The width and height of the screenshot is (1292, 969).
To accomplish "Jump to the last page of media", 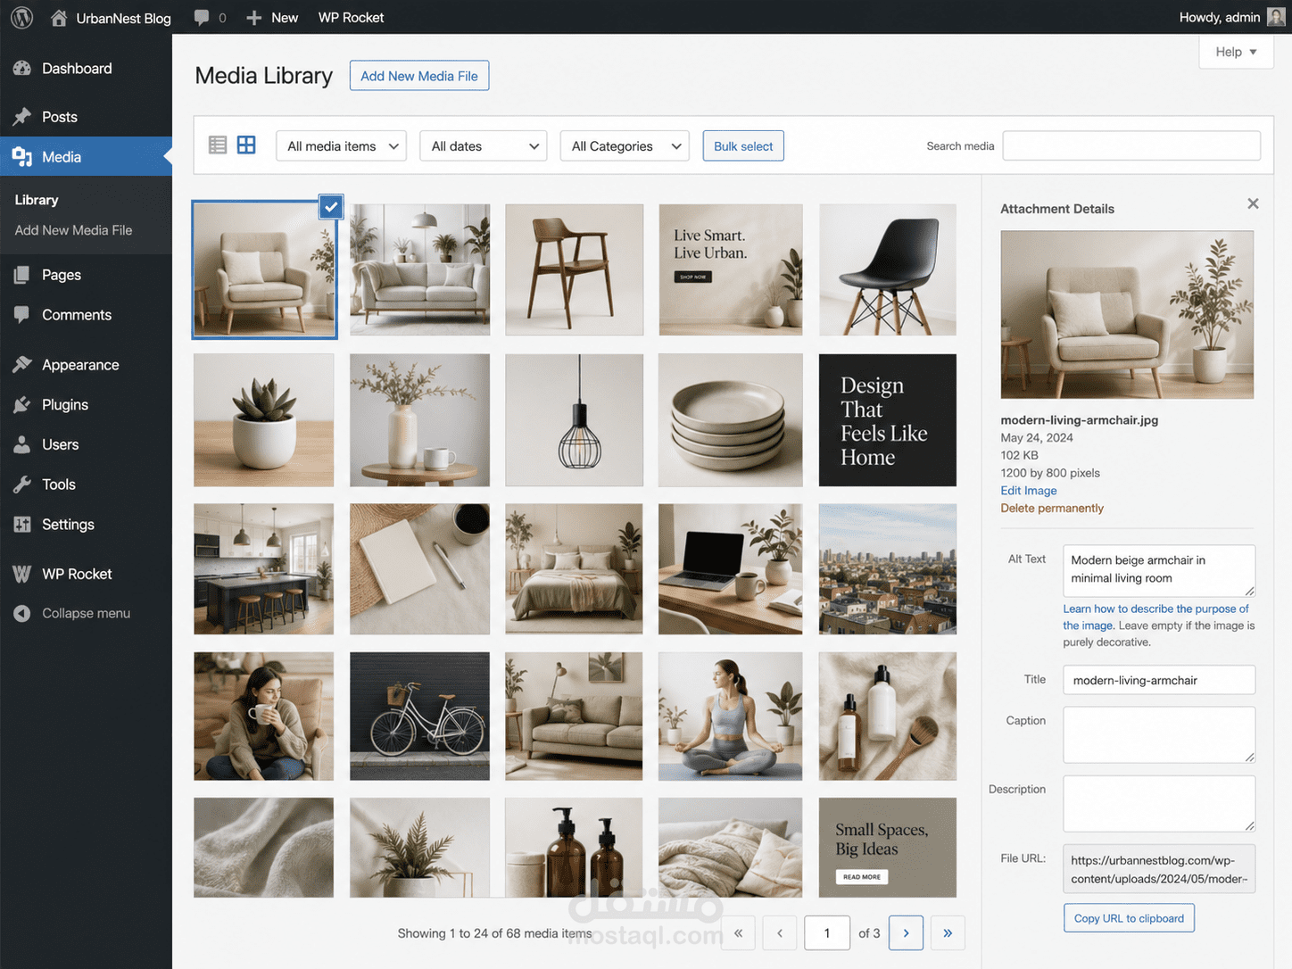I will (x=948, y=932).
